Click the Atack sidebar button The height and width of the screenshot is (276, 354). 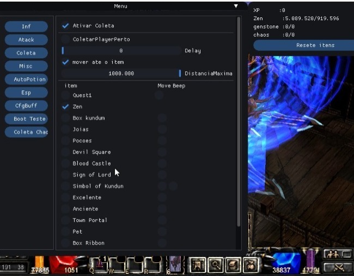[x=26, y=40]
